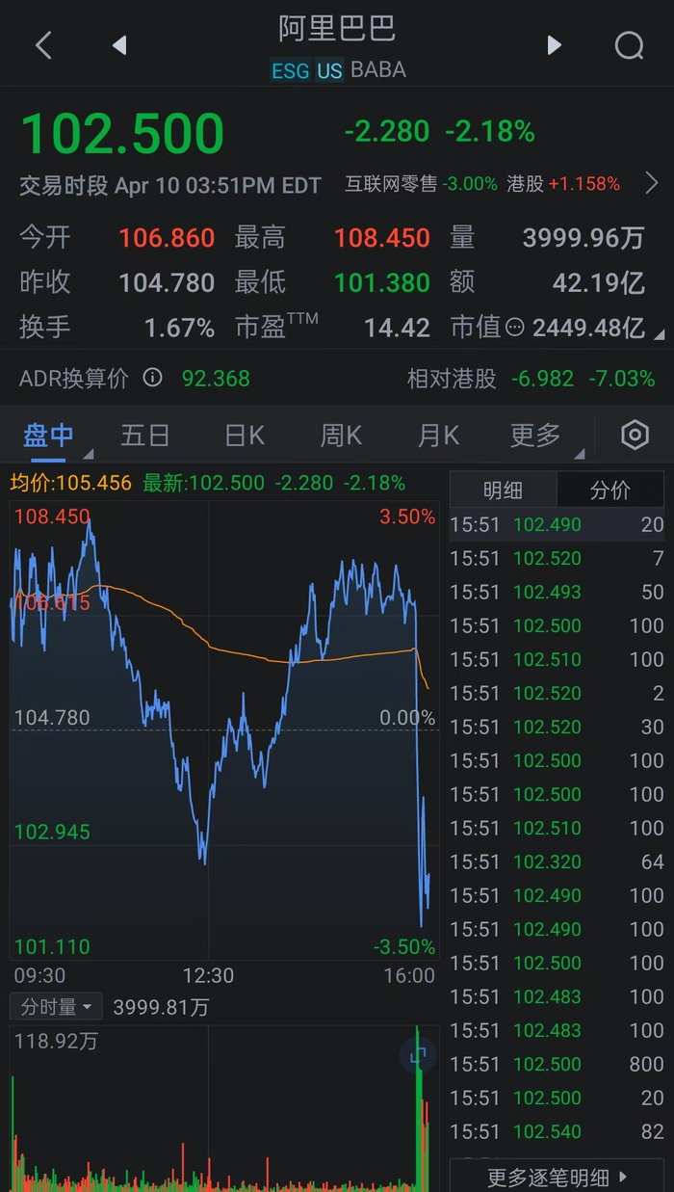The image size is (674, 1192).
Task: Open chart settings hexagon icon
Action: pos(635,436)
